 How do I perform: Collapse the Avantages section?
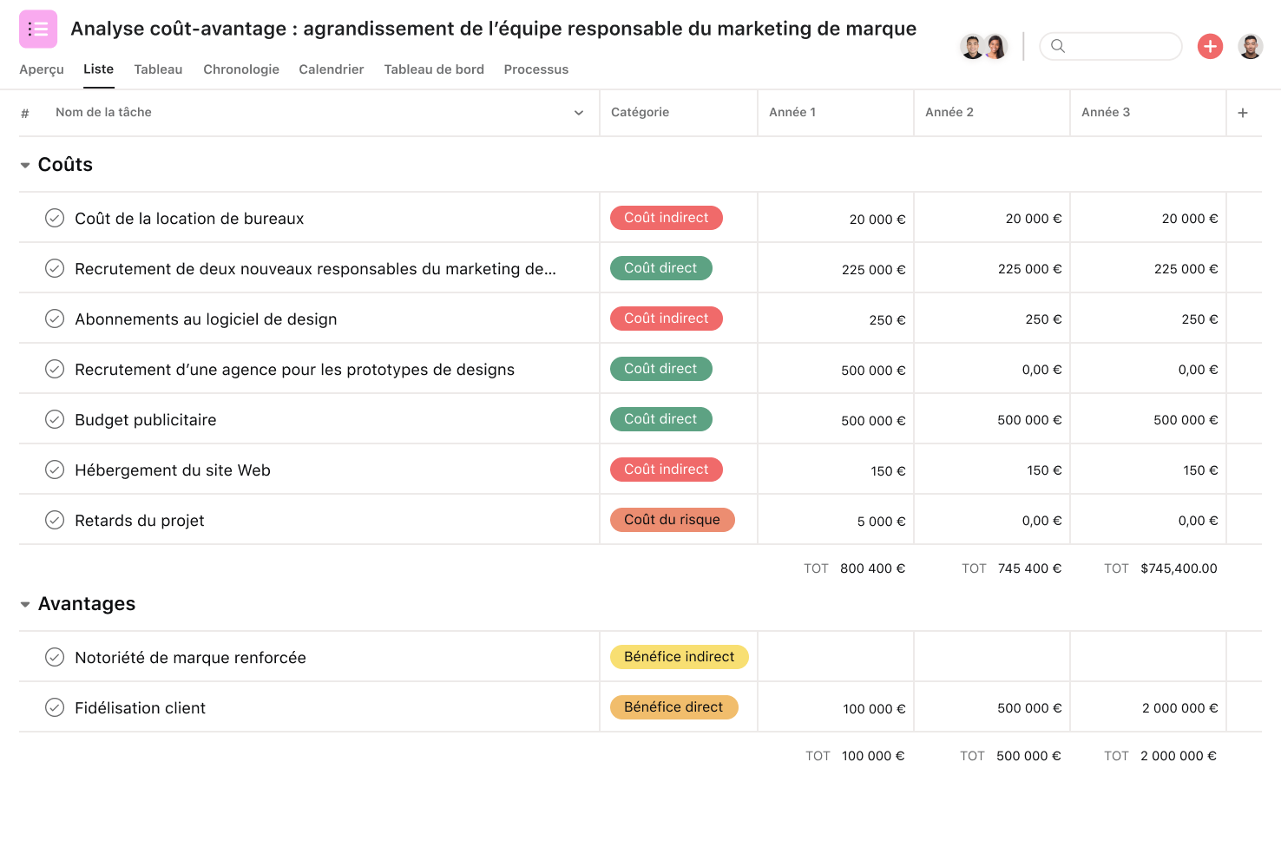tap(25, 603)
